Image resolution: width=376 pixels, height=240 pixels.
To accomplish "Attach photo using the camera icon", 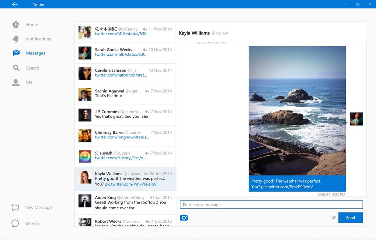I will coord(184,218).
